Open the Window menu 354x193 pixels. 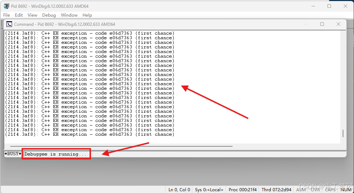click(x=69, y=15)
